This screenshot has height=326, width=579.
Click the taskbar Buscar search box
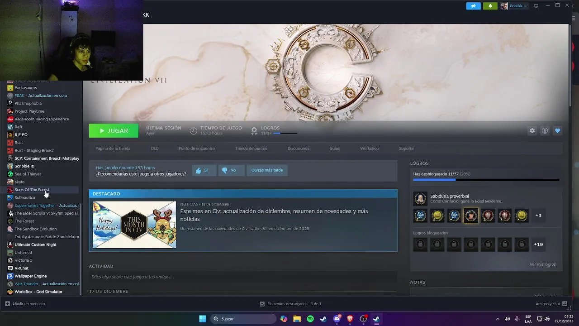tap(243, 319)
